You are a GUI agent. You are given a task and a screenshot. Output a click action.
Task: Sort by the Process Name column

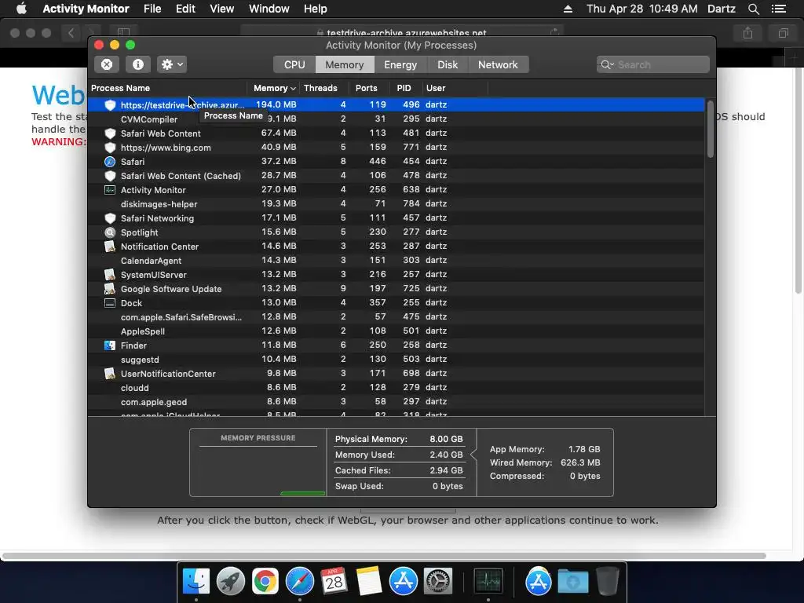point(167,88)
